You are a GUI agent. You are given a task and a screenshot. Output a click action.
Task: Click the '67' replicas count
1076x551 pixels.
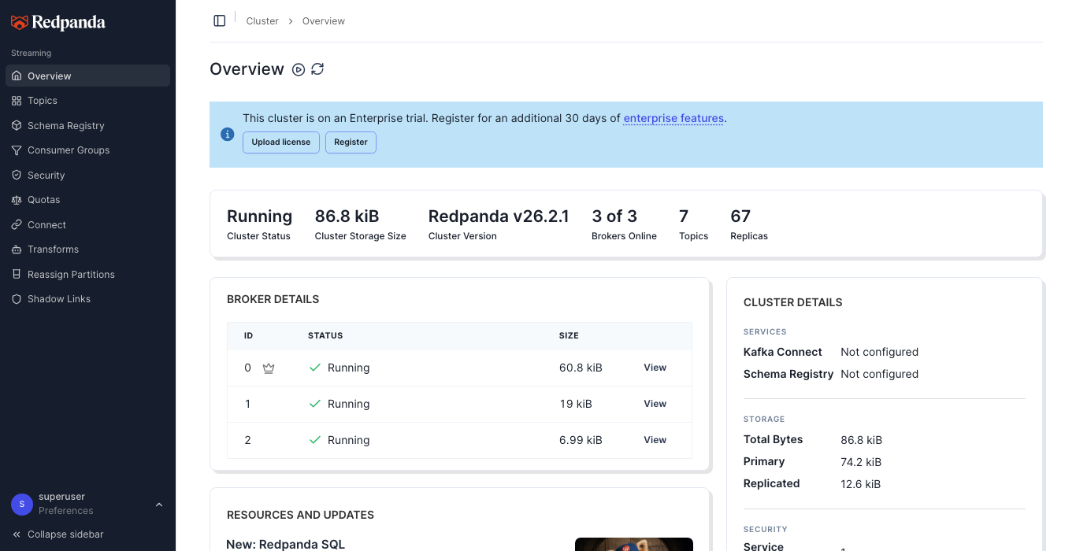740,216
